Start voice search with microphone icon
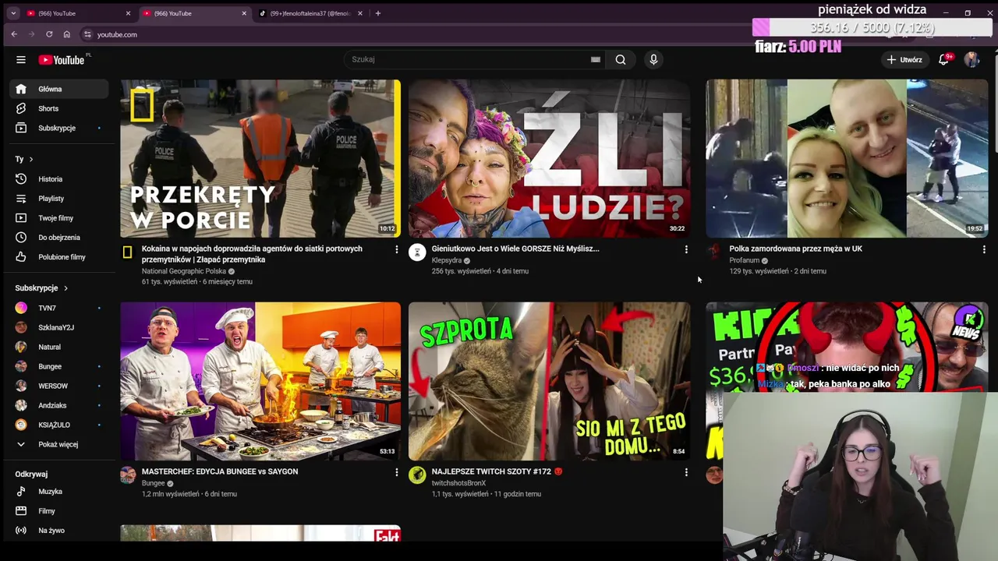The width and height of the screenshot is (998, 561). [x=653, y=59]
